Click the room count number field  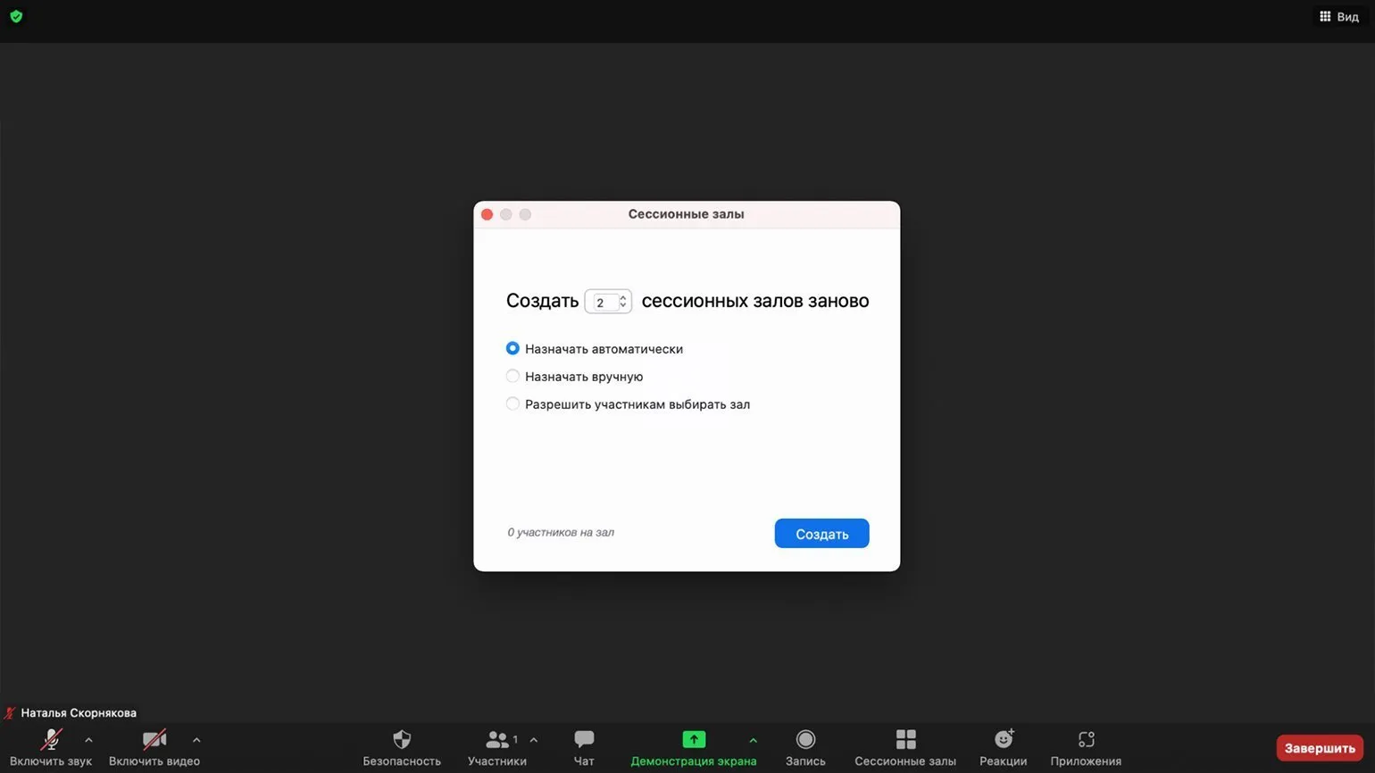click(603, 303)
